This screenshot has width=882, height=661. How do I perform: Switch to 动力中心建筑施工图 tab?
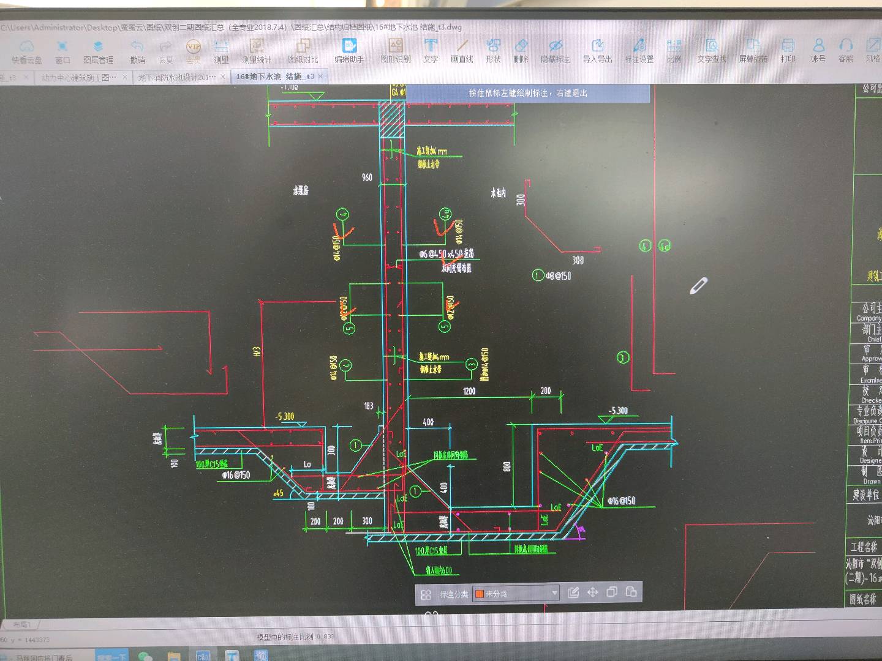point(78,77)
